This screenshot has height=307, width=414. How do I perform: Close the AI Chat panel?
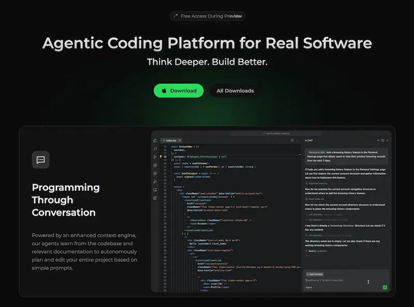tap(387, 141)
